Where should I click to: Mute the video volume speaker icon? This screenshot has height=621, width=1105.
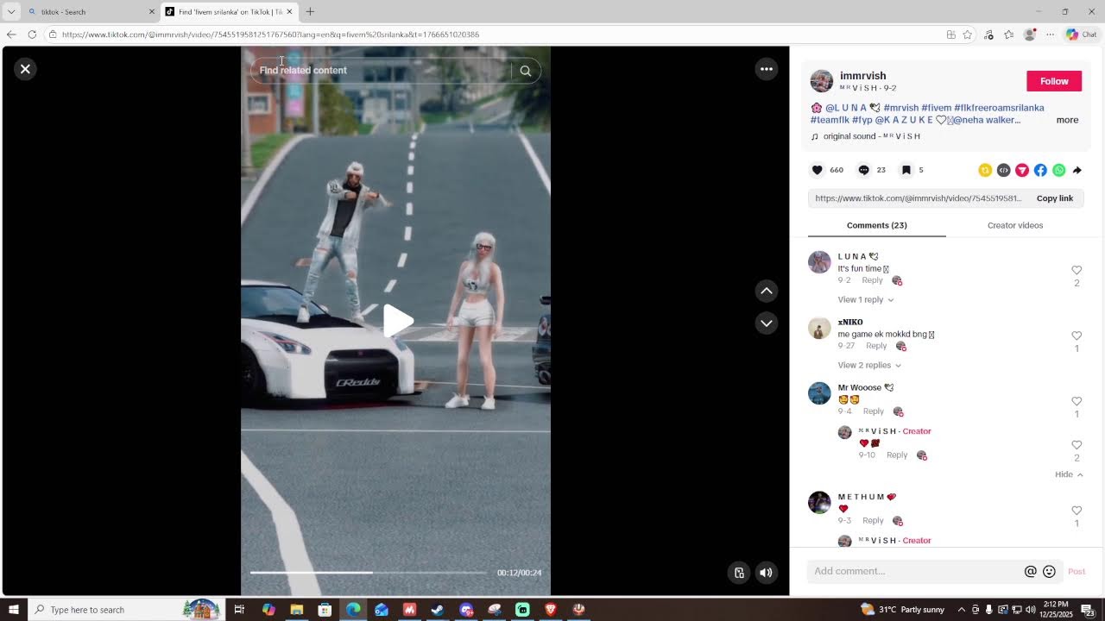click(x=766, y=573)
